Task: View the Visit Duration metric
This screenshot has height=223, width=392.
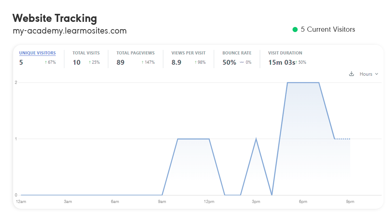Action: 285,53
